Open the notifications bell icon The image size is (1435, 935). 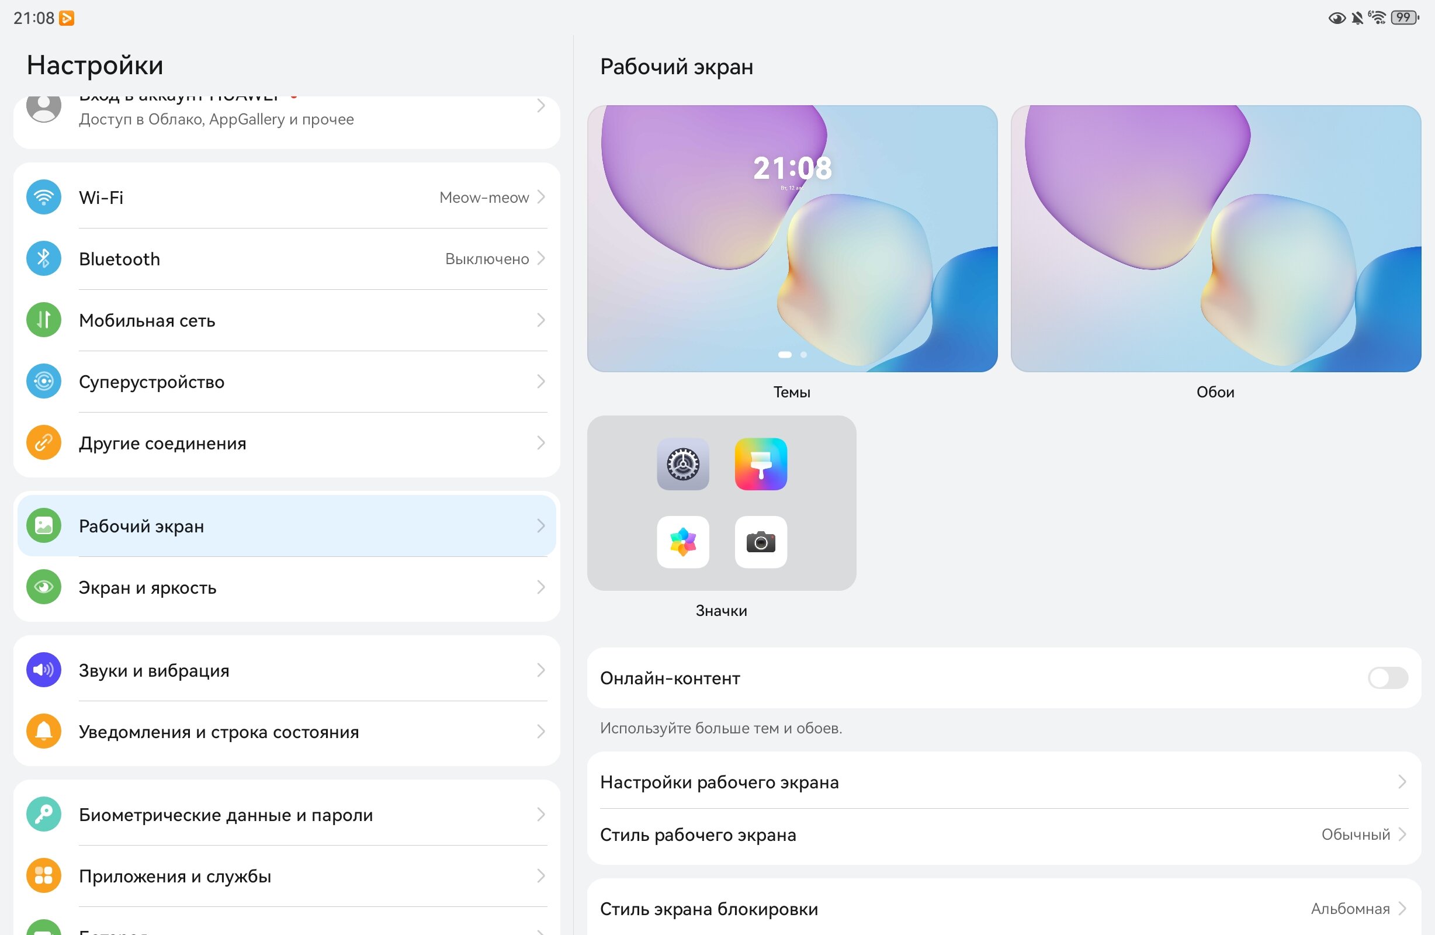[x=43, y=732]
